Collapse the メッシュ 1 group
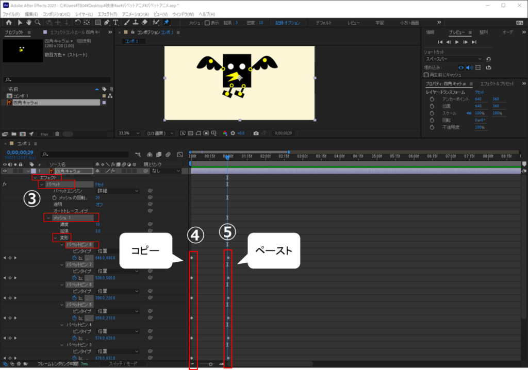Screen dimensions: 528x370 (48, 218)
